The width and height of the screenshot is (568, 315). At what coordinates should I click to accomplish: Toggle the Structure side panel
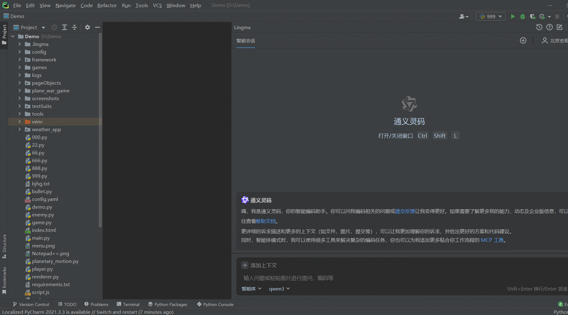point(4,246)
